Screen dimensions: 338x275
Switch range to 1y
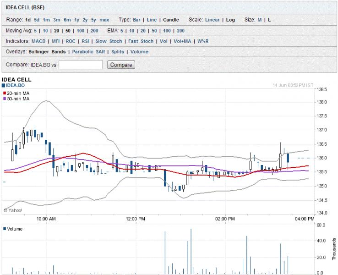click(x=77, y=20)
